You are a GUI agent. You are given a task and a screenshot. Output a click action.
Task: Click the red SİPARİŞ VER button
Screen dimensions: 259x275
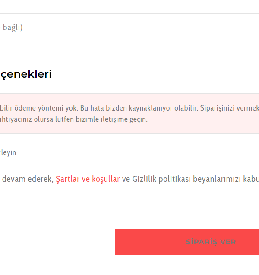click(187, 242)
